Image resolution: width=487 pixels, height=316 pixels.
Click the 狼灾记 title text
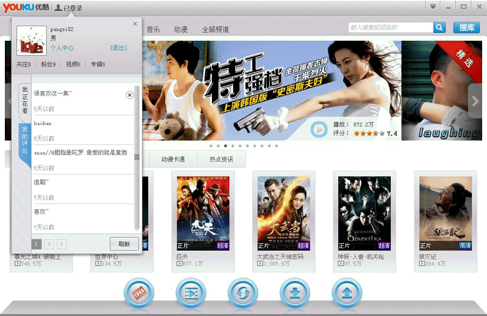click(x=427, y=256)
